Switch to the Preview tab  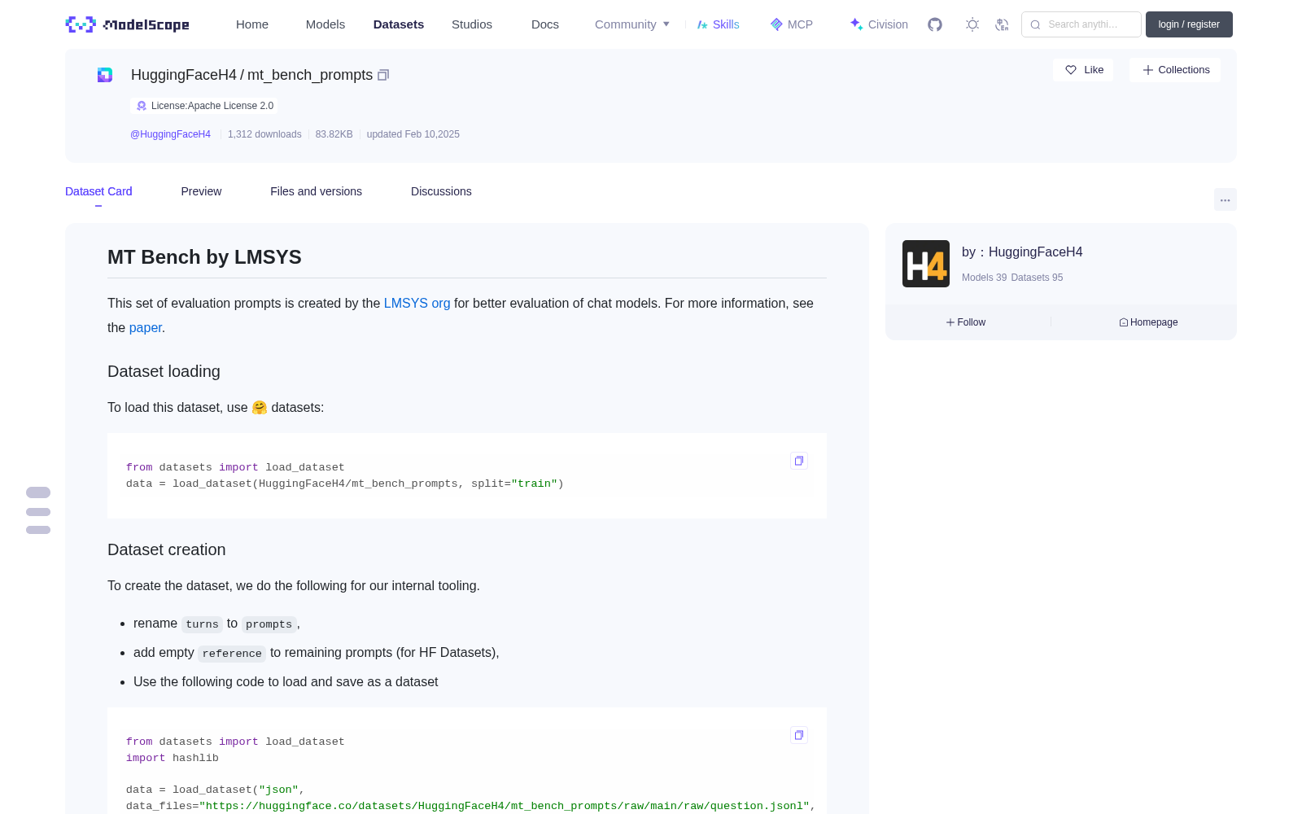201,191
